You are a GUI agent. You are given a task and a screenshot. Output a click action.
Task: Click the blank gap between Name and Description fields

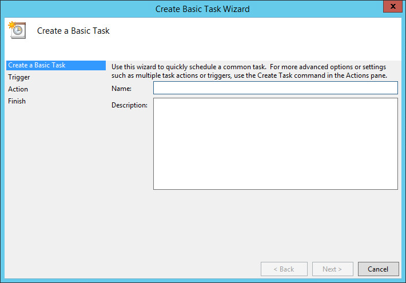point(275,96)
